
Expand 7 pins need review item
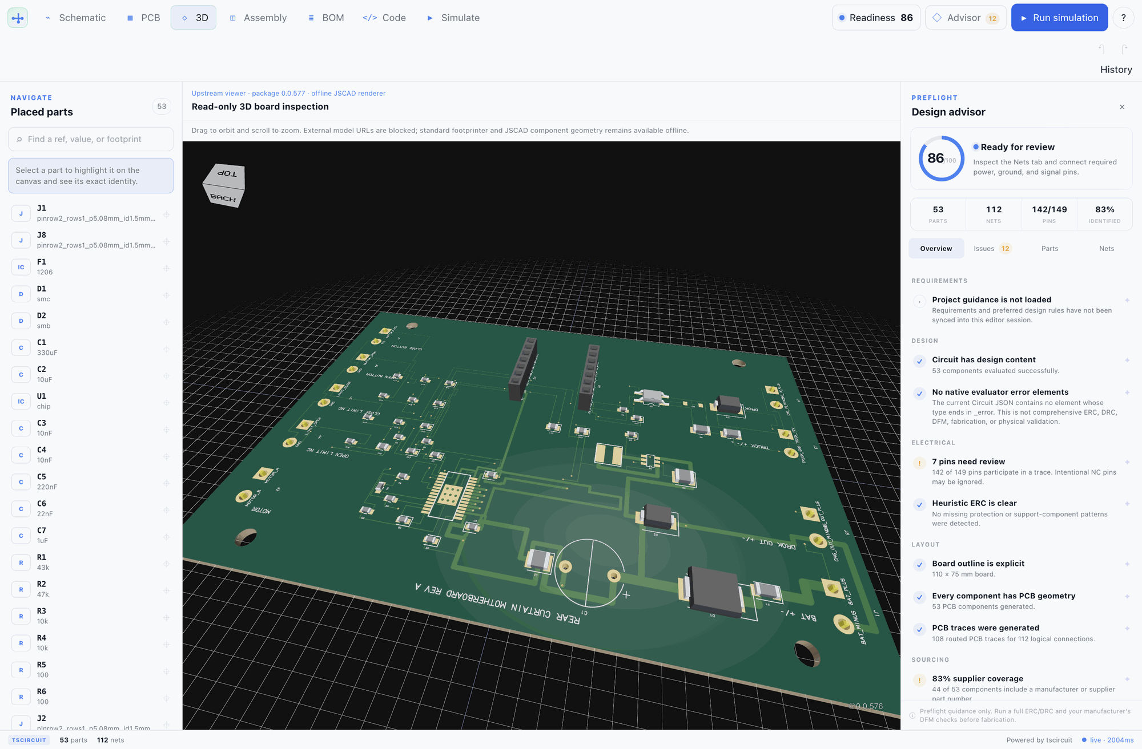[1022, 471]
